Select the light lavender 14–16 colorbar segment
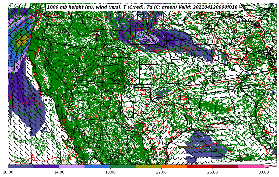The height and width of the screenshot is (177, 279). [72, 166]
